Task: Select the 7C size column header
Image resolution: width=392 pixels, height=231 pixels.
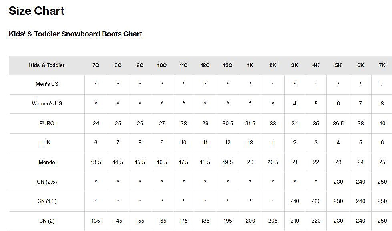Action: pyautogui.click(x=96, y=65)
